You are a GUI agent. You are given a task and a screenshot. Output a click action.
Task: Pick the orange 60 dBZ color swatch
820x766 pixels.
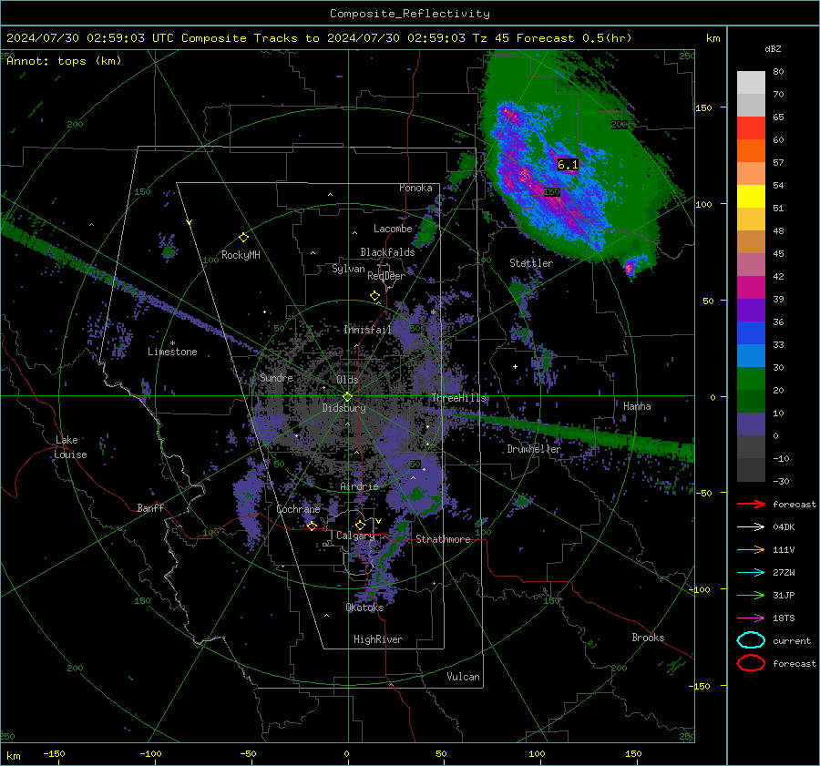click(x=751, y=150)
